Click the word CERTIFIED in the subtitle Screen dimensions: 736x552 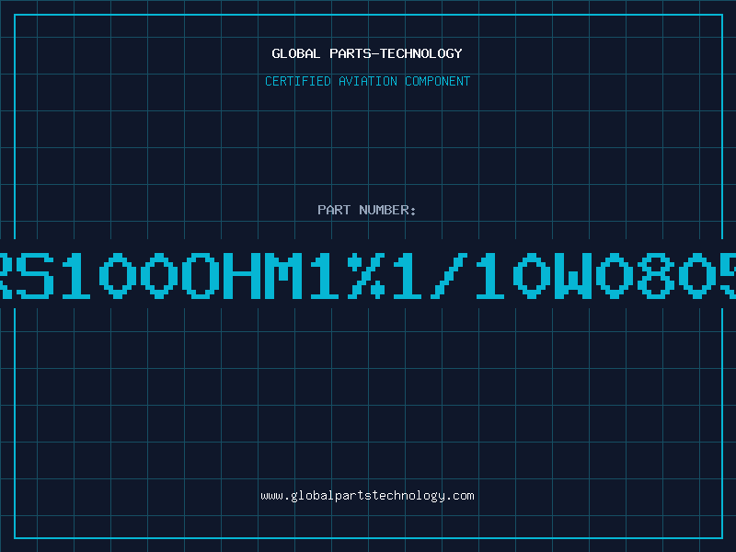[298, 81]
